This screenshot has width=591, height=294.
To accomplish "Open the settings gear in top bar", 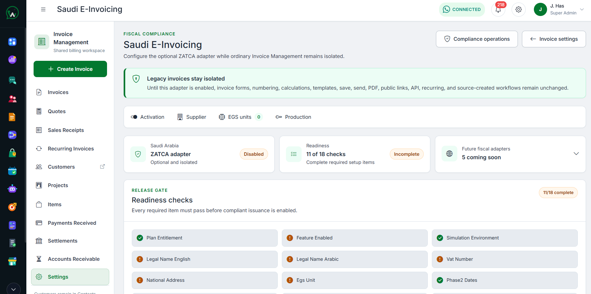I will [x=518, y=9].
